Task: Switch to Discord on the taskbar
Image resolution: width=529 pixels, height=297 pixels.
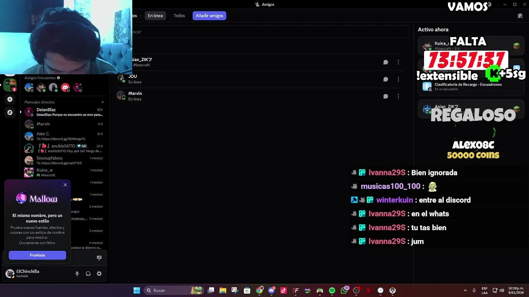Action: point(272,290)
